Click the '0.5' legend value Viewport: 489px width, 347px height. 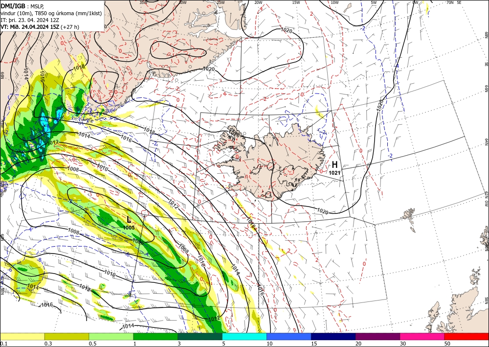tap(92, 344)
